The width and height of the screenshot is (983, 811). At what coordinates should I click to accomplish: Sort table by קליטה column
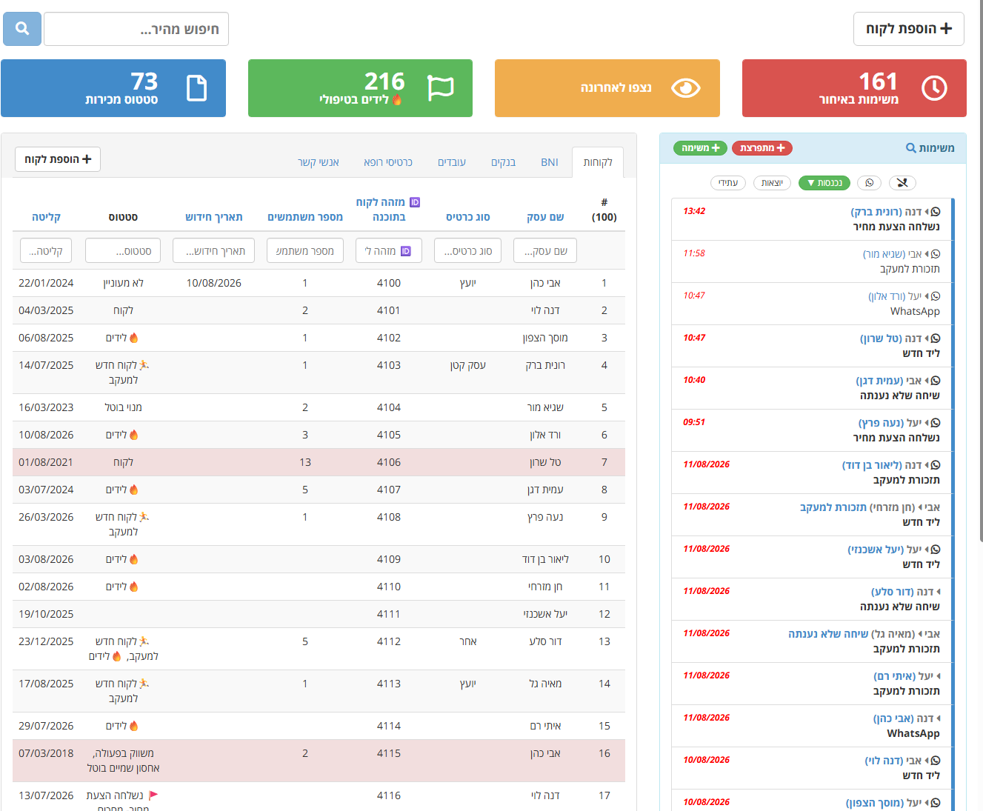(x=46, y=217)
